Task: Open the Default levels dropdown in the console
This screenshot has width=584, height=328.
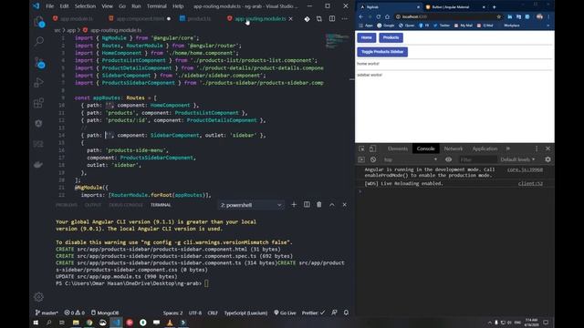Action: click(517, 159)
